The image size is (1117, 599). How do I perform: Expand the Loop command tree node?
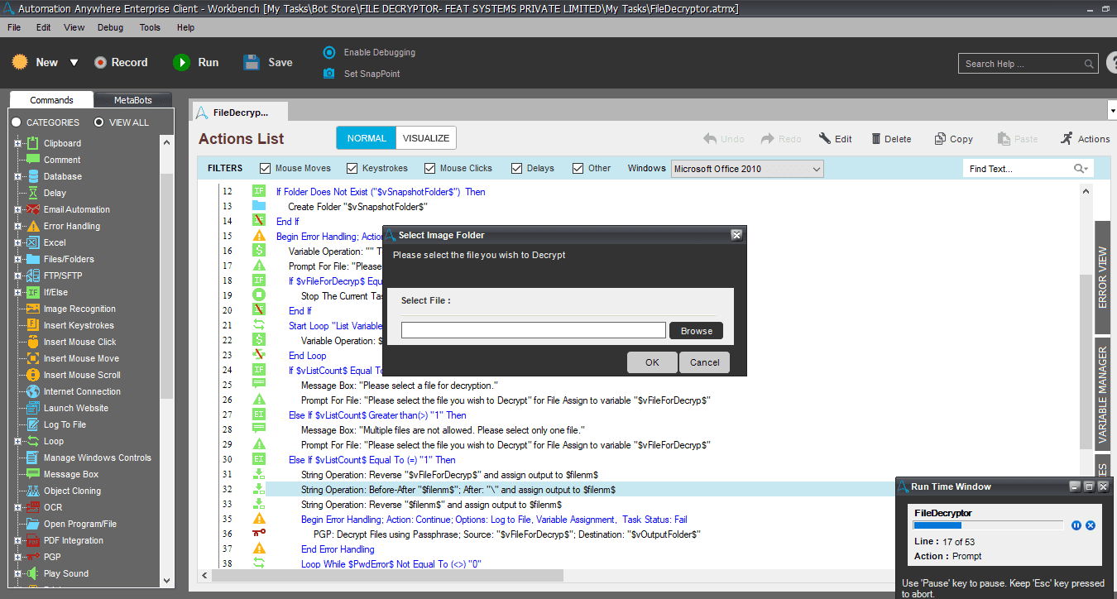17,441
